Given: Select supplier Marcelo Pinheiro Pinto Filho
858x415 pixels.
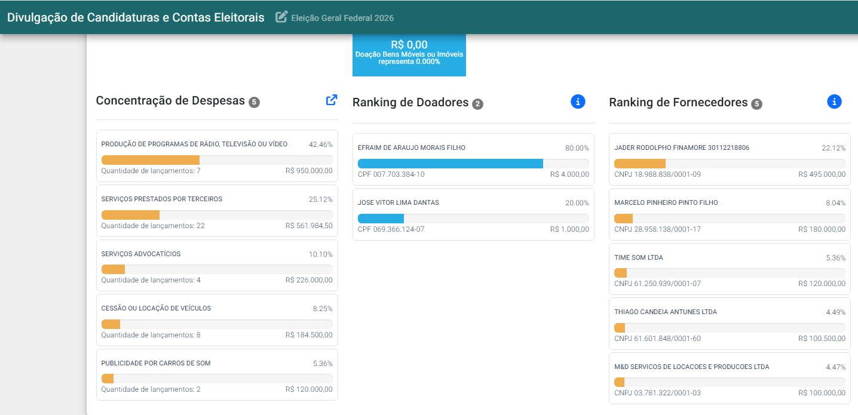Looking at the screenshot, I should (x=730, y=214).
